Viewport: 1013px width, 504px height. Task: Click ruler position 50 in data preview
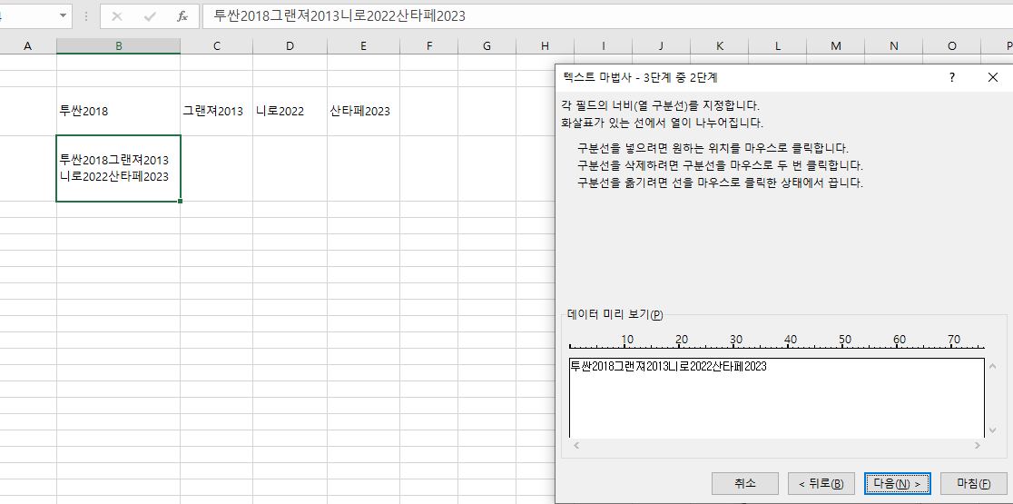tap(845, 340)
